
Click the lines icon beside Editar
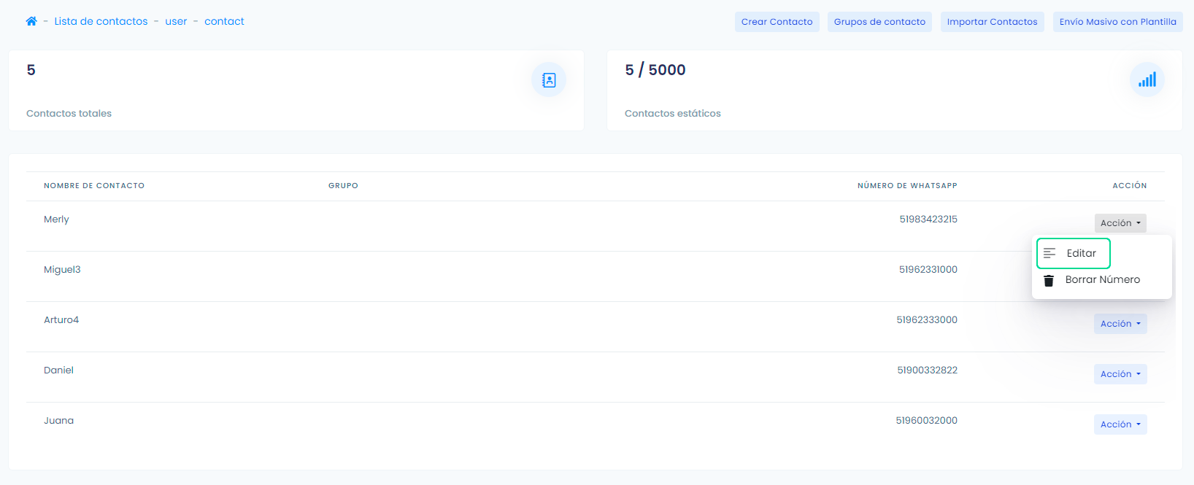pos(1049,253)
